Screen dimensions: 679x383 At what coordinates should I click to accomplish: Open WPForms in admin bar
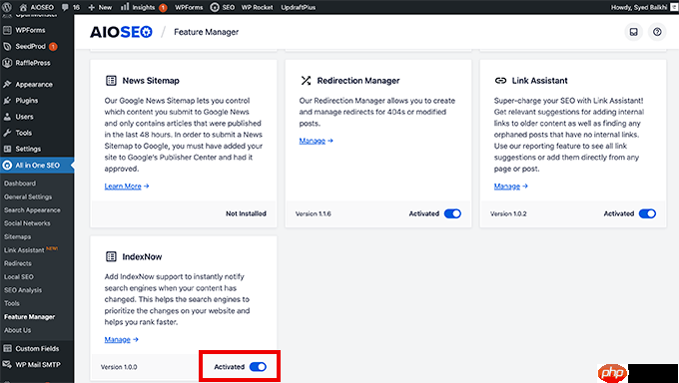point(189,7)
